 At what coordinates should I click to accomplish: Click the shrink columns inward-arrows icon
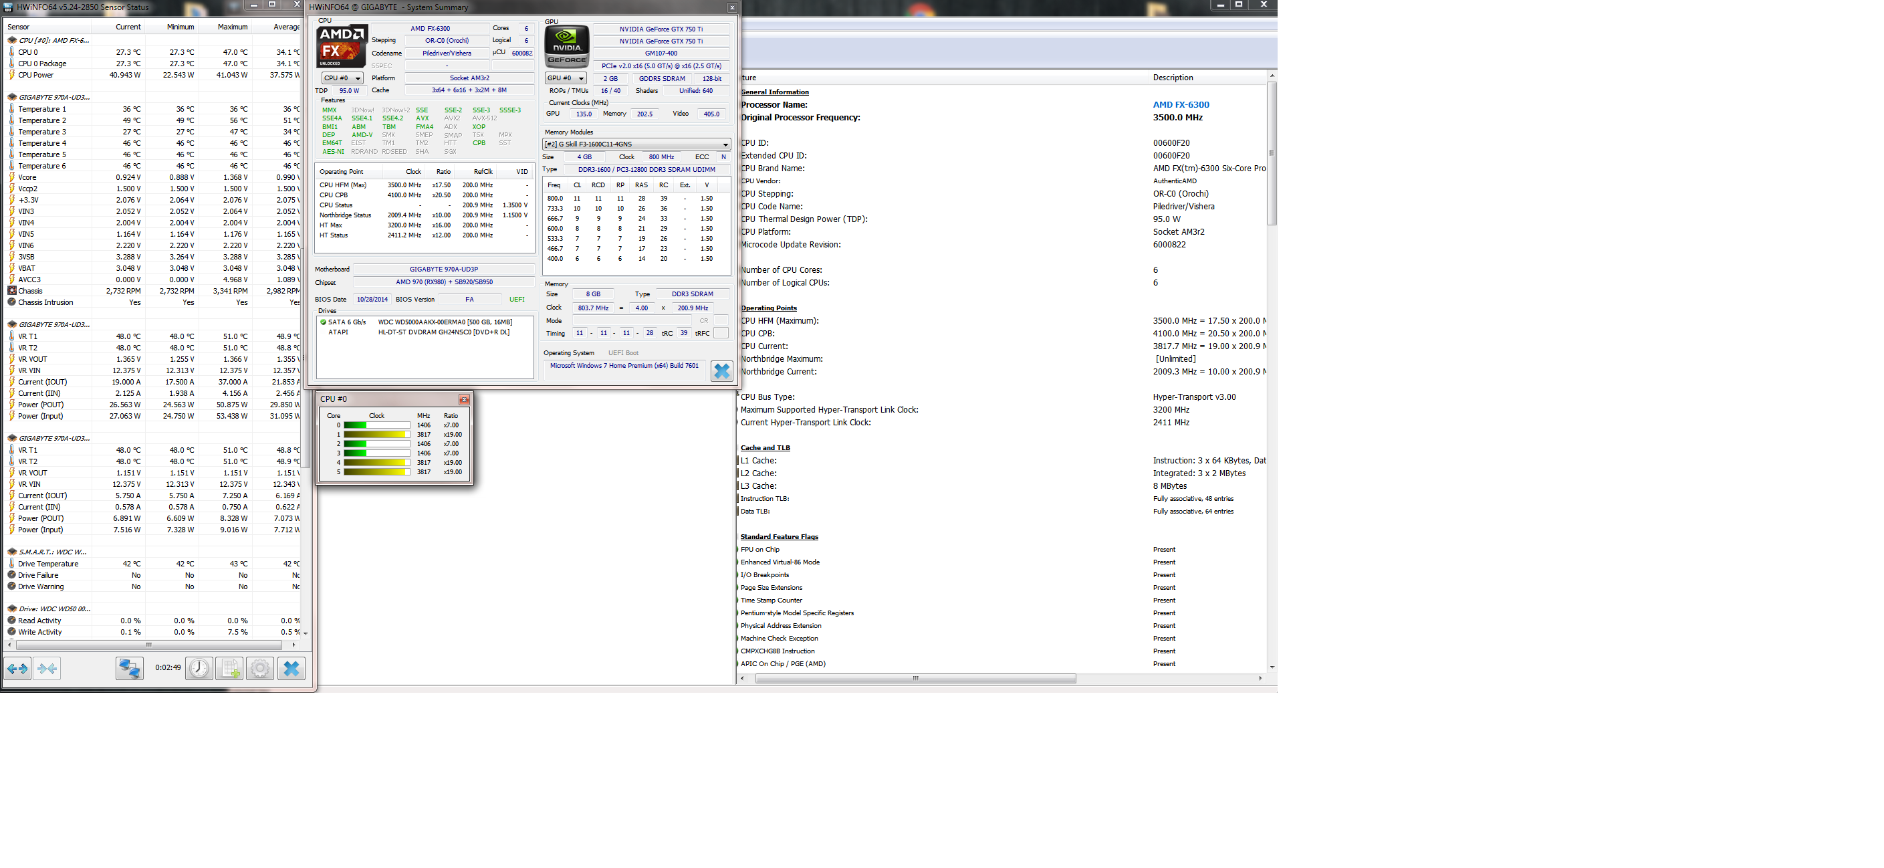pyautogui.click(x=47, y=668)
